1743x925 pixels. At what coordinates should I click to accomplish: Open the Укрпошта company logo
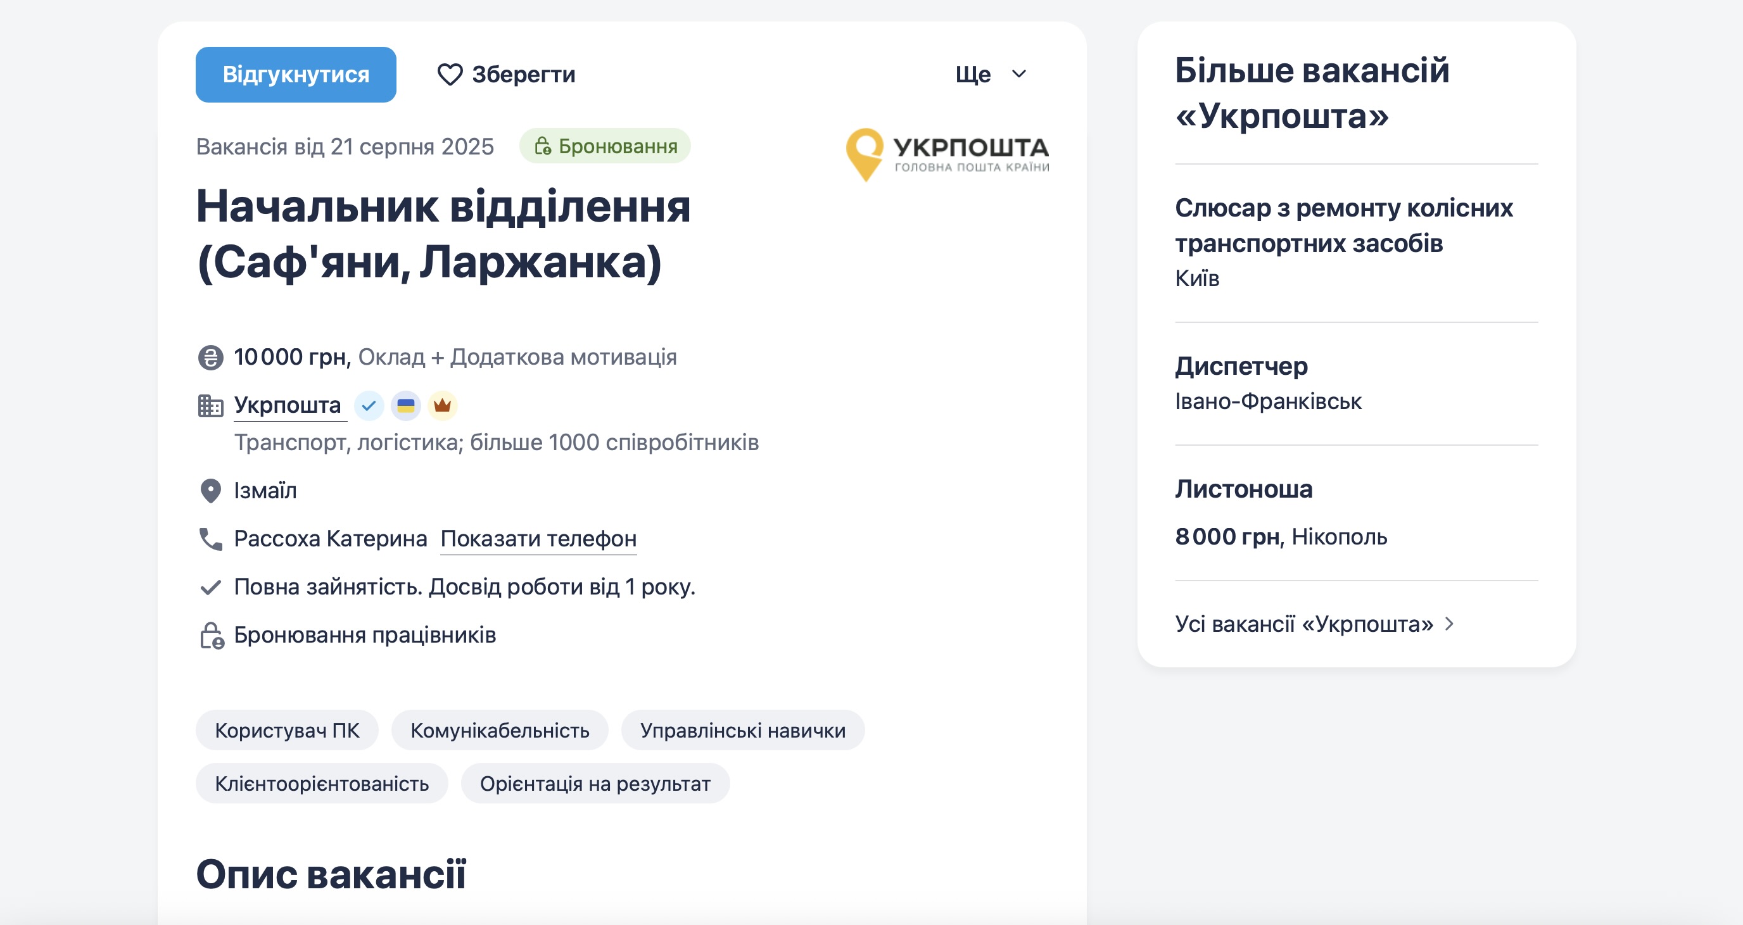948,155
